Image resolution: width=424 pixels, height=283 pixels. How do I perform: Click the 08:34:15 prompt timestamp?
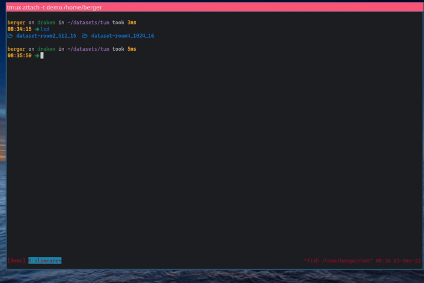point(19,29)
